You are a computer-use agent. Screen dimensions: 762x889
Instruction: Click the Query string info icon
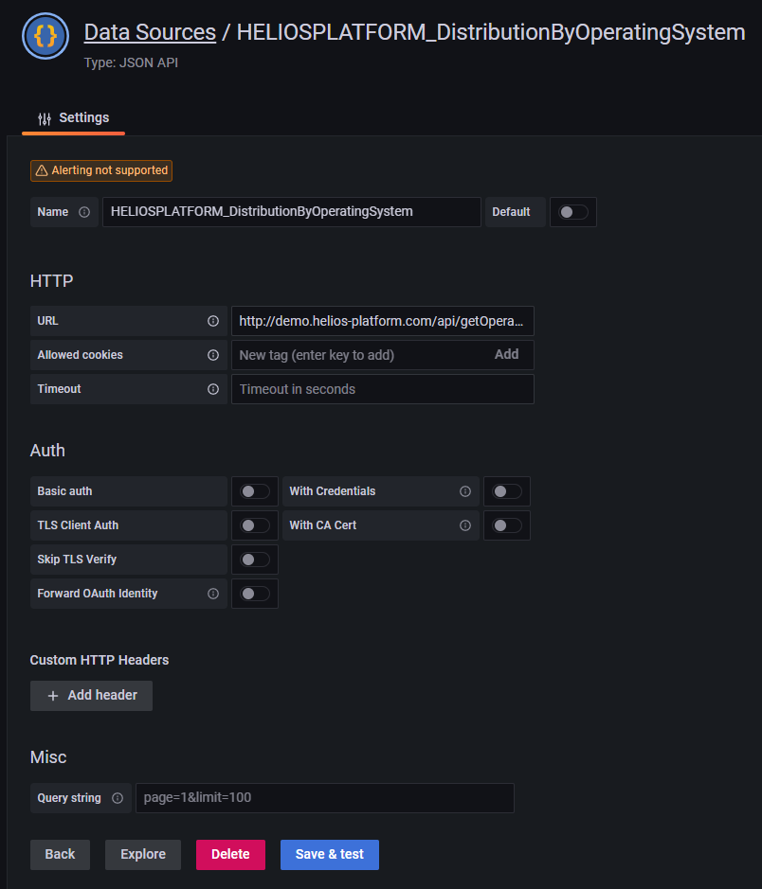pos(117,798)
